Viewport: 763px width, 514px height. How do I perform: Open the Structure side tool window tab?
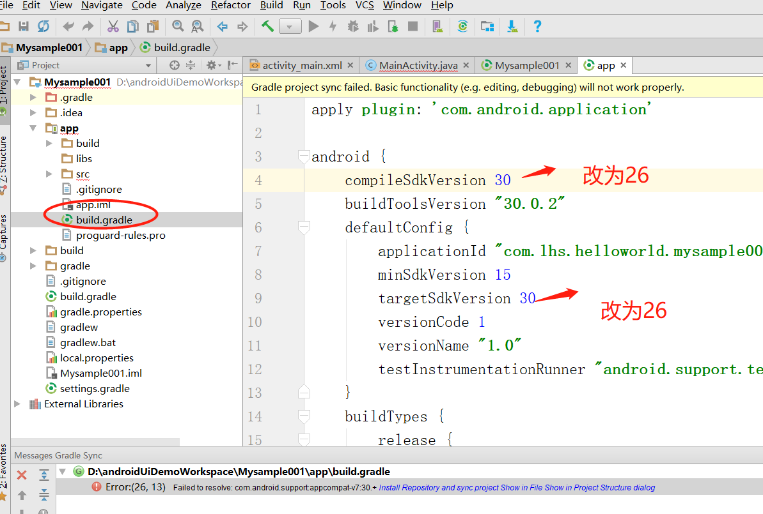(x=4, y=160)
